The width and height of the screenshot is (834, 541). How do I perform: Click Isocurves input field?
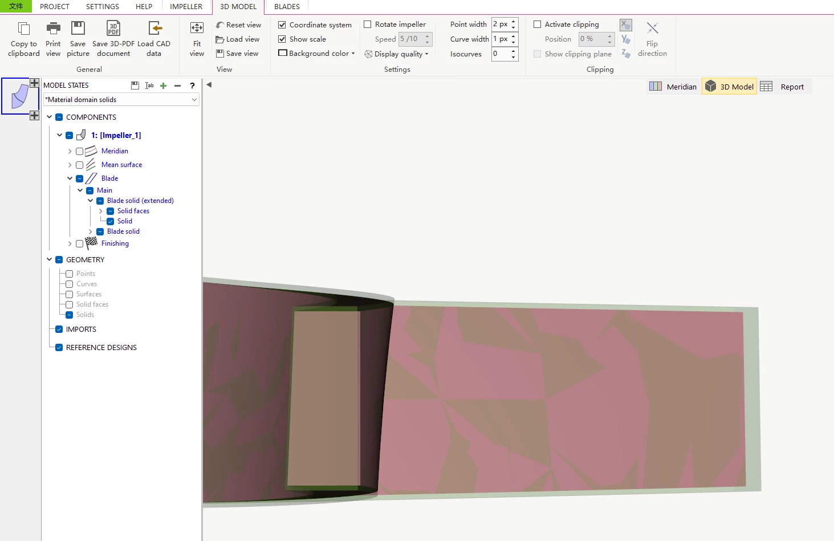click(x=501, y=54)
